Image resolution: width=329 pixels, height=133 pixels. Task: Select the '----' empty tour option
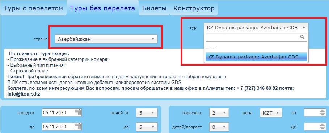coord(256,47)
